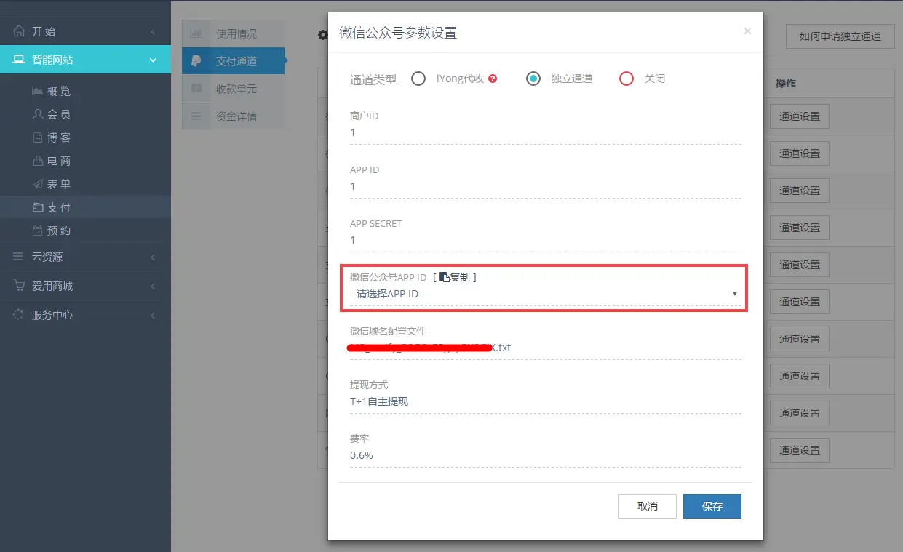Screen dimensions: 903x552
Task: Click the APP SECRET input field
Action: click(x=544, y=240)
